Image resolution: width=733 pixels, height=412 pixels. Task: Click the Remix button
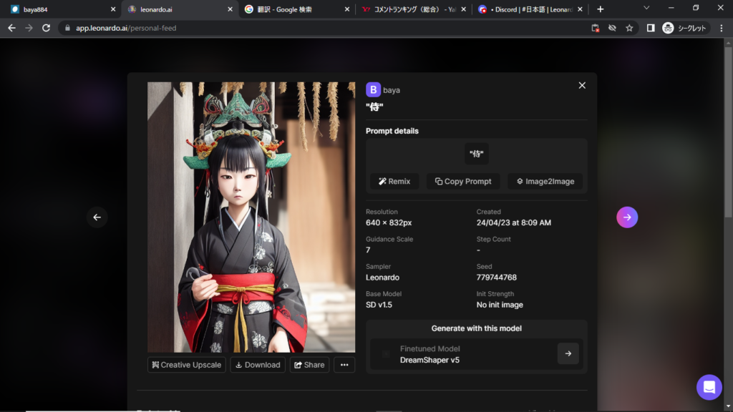click(394, 182)
